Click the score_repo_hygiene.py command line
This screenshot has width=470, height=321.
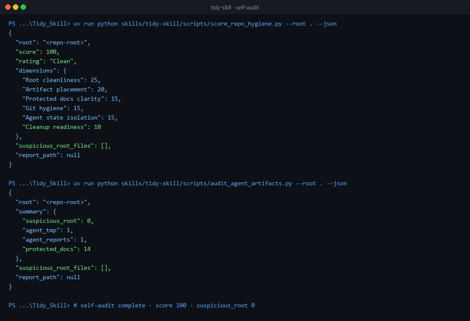[173, 23]
